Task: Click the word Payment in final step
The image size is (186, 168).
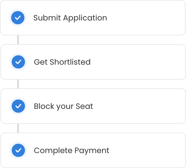Action: [x=92, y=151]
